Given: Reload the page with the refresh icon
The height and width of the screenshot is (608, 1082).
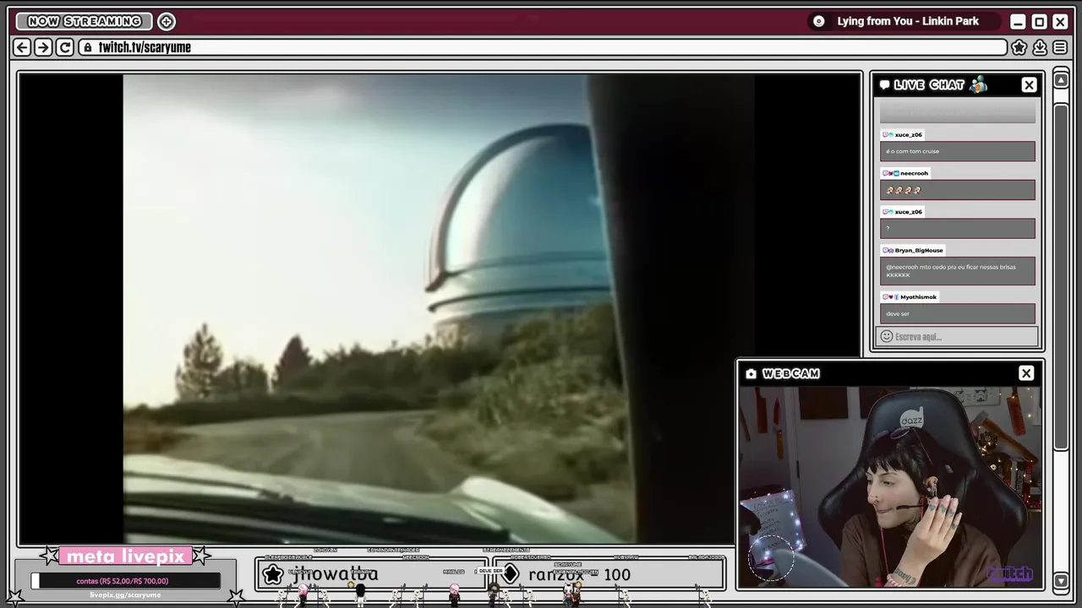Looking at the screenshot, I should point(65,47).
